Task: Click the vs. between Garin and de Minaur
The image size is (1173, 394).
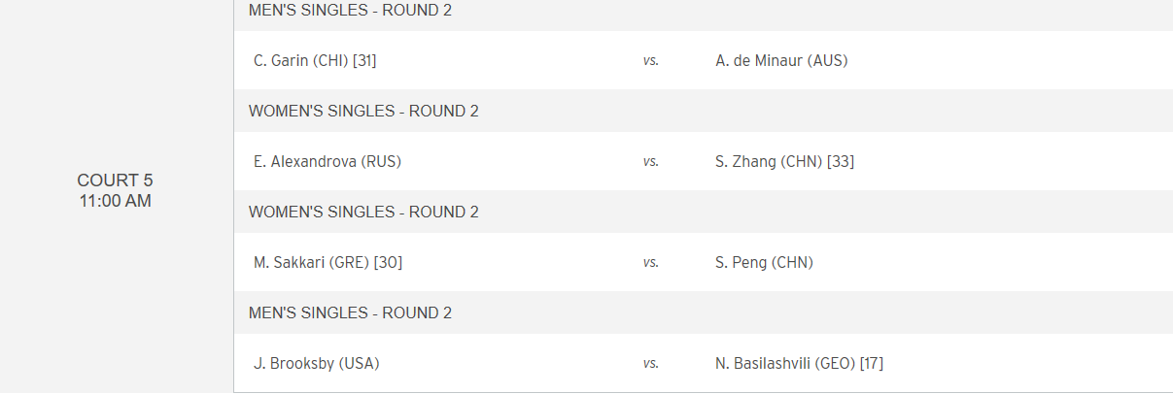Action: (650, 60)
